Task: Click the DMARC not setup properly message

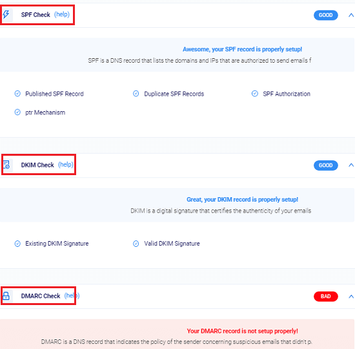Action: (242, 331)
